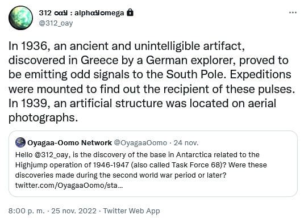
Task: Open twitter.com/OyagaaOomo/sta… link
Action: tap(69, 185)
